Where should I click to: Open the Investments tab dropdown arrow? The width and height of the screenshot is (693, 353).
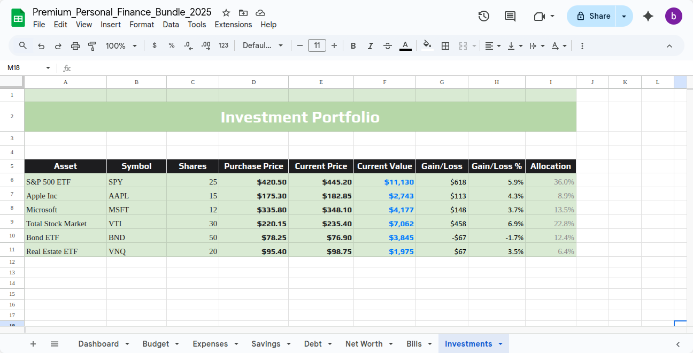tap(500, 344)
